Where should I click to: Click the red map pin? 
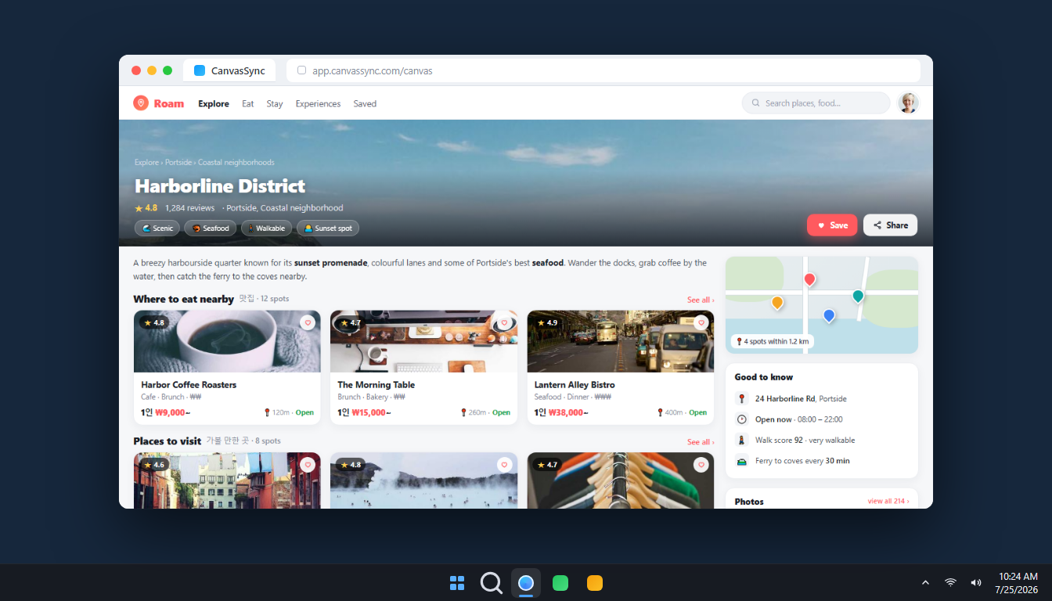(809, 279)
